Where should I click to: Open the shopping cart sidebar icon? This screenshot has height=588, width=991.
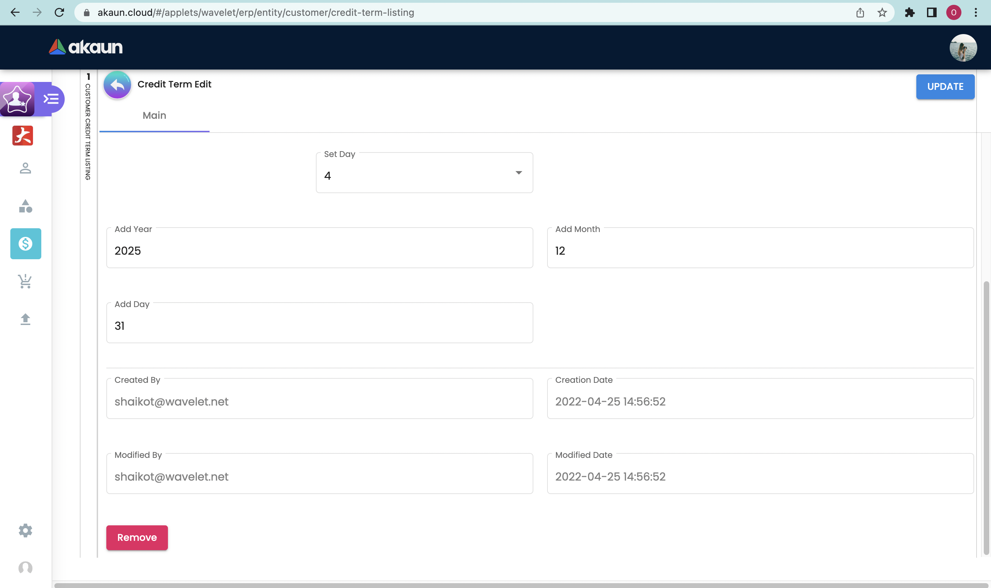click(25, 281)
